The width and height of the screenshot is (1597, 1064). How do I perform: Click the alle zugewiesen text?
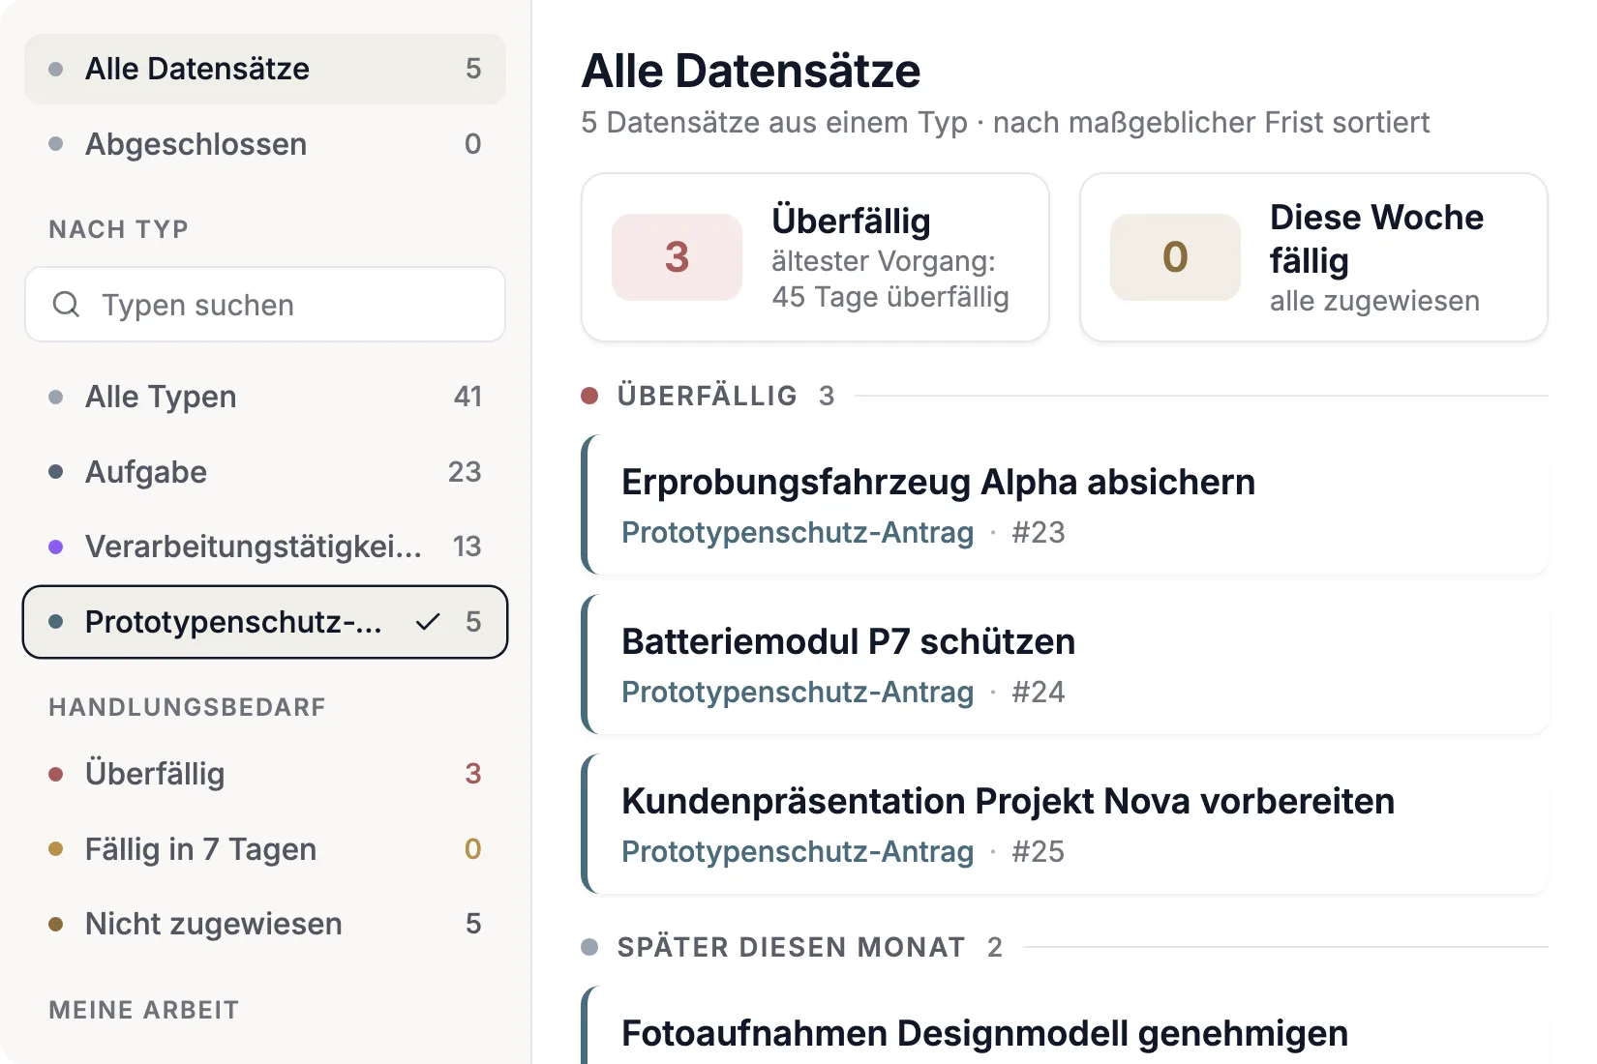click(x=1374, y=301)
